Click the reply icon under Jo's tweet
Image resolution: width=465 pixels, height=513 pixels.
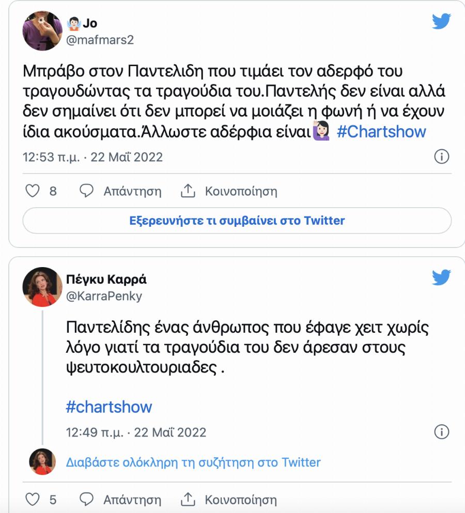(86, 191)
